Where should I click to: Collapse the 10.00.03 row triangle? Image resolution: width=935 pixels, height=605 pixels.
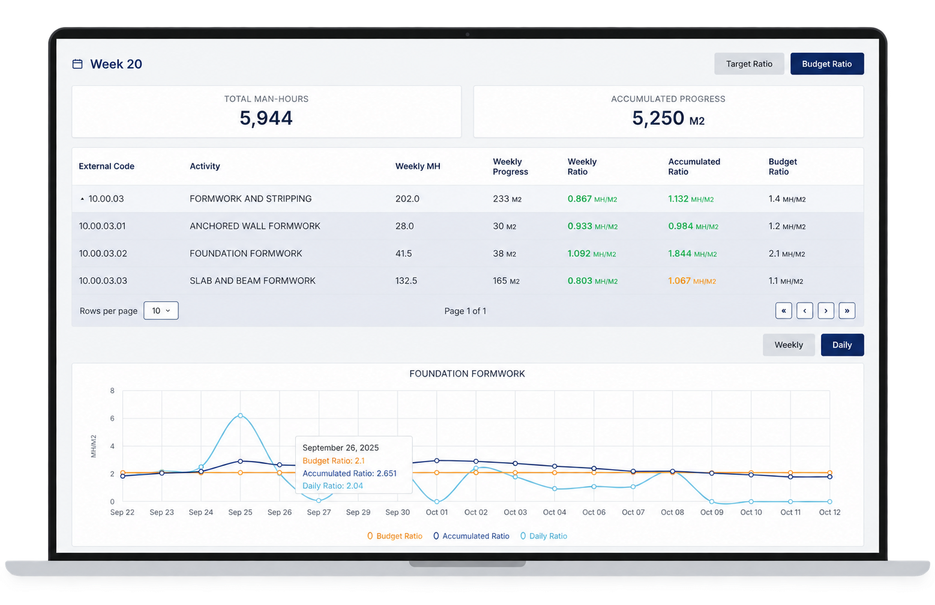click(82, 199)
